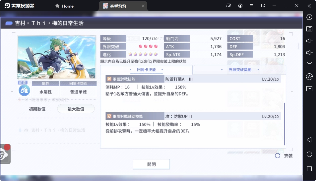The width and height of the screenshot is (316, 181).
Task: Click the volume down sidebar icon
Action: click(x=309, y=53)
